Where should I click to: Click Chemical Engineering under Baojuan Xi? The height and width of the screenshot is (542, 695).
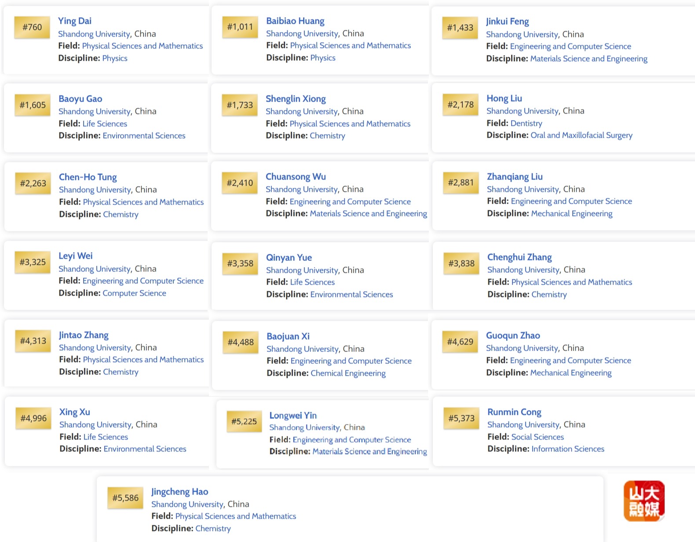point(348,373)
